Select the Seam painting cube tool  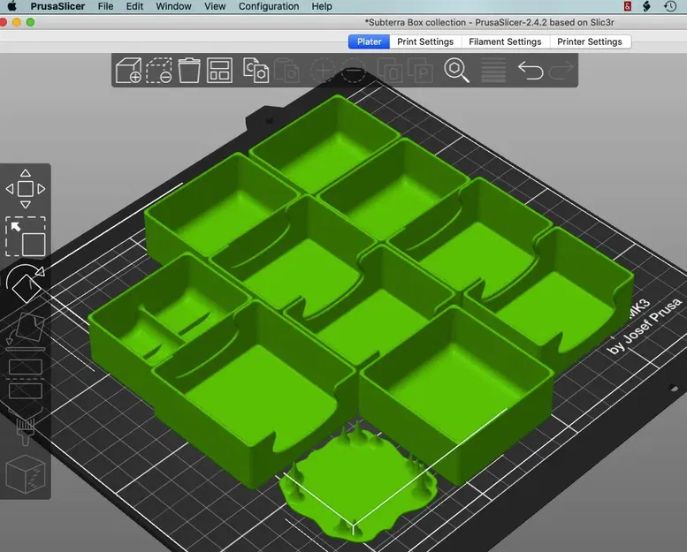click(x=26, y=475)
